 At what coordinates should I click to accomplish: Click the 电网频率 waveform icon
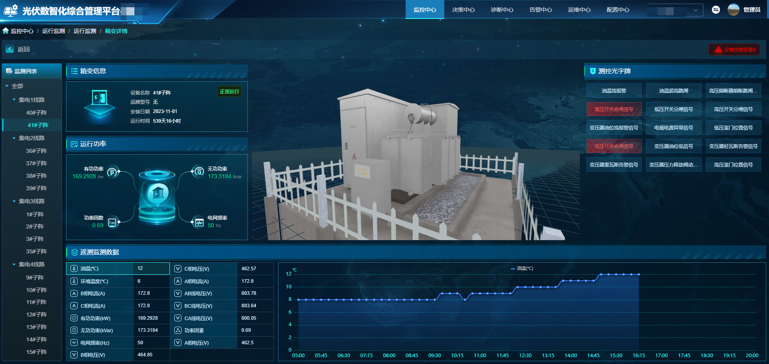pyautogui.click(x=199, y=222)
